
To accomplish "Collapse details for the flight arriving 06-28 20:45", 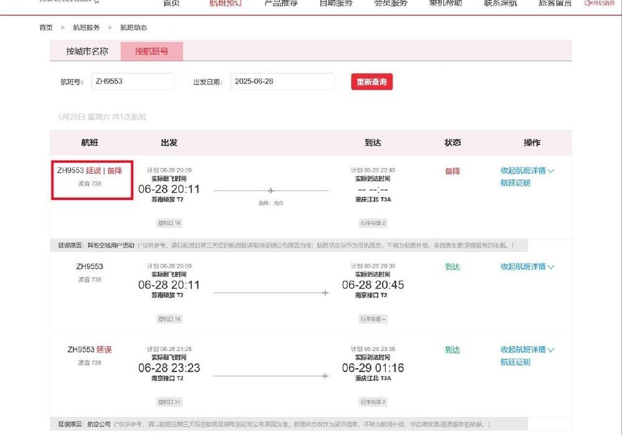I will [x=527, y=267].
